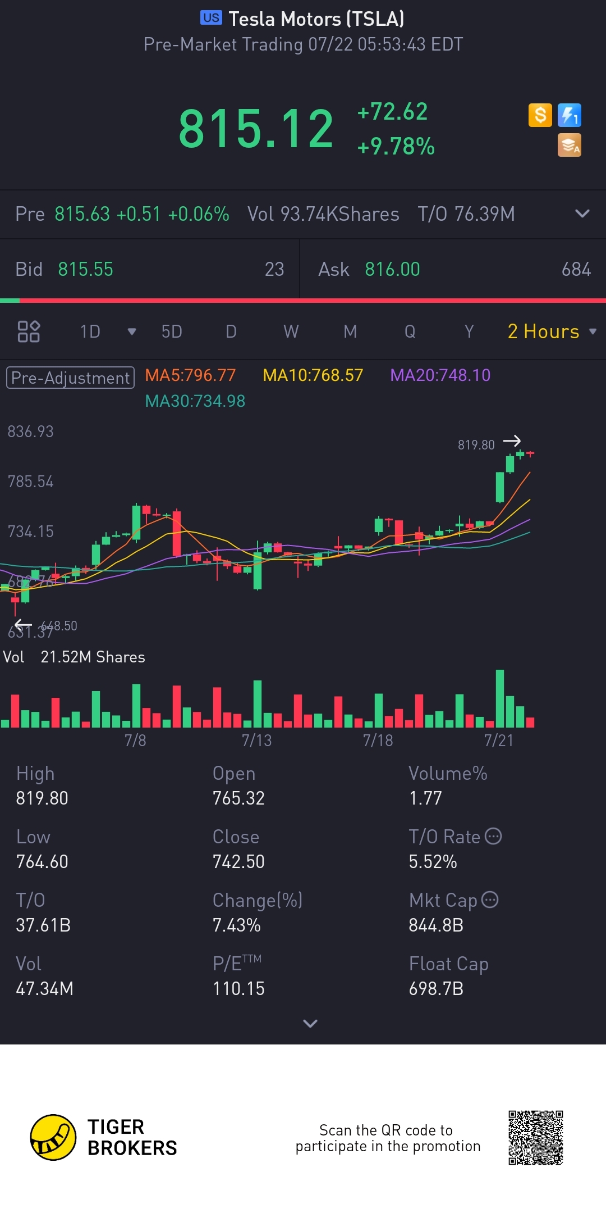606x1231 pixels.
Task: Tap the Vol 21.52M Shares label
Action: [74, 657]
